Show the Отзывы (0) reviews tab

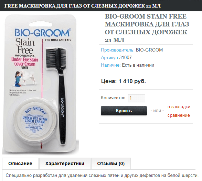click(111, 163)
